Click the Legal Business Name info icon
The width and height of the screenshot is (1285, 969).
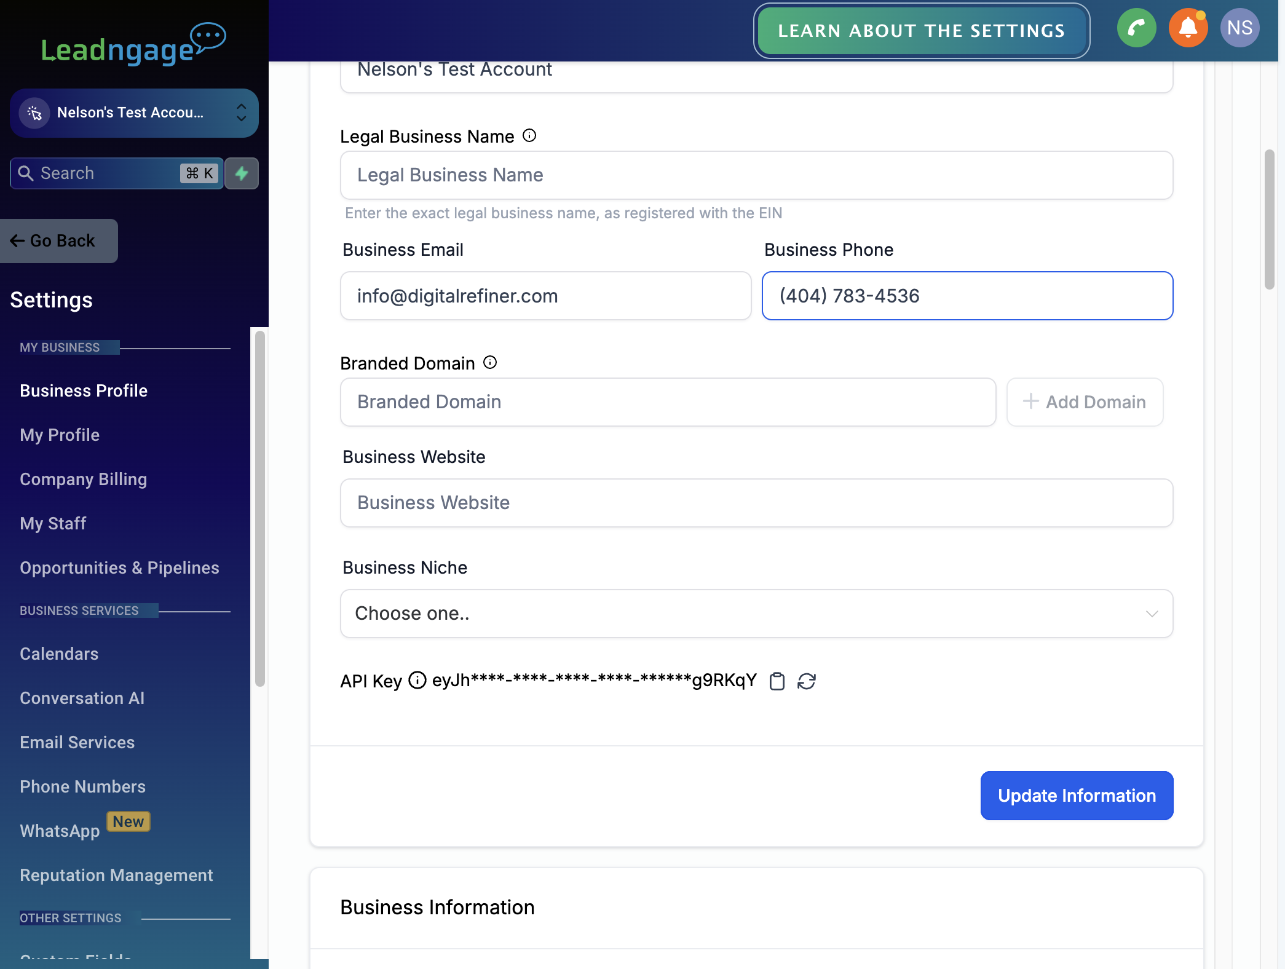pyautogui.click(x=529, y=136)
